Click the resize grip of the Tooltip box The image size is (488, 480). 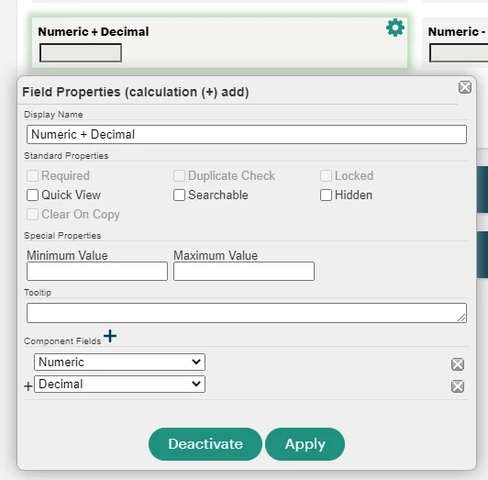(x=462, y=318)
